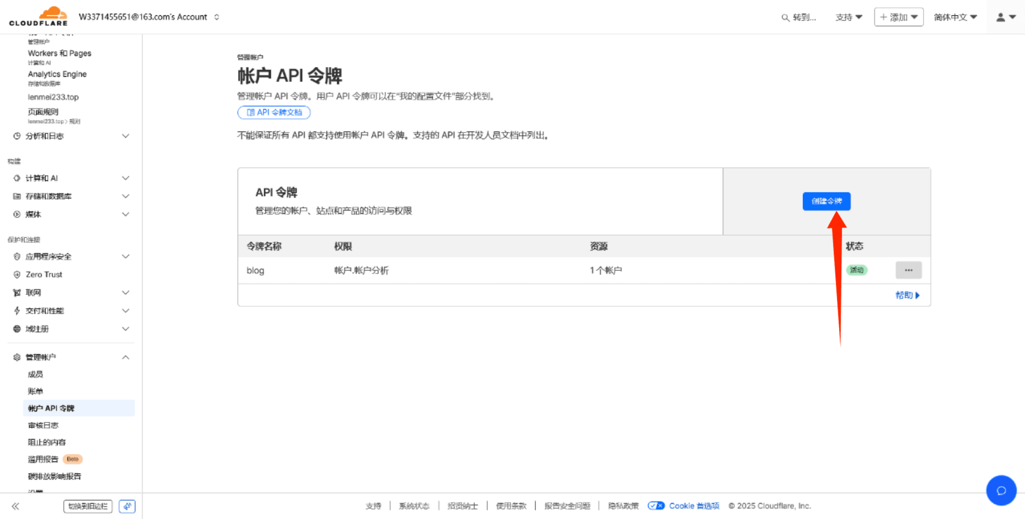Click the 切换到旧边栏 toggle

click(88, 506)
